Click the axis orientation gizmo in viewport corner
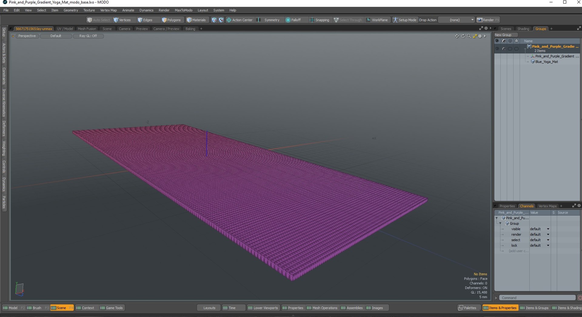582x317 pixels. click(19, 289)
